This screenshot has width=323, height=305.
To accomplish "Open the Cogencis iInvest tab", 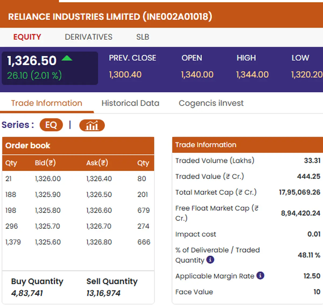I will 211,103.
